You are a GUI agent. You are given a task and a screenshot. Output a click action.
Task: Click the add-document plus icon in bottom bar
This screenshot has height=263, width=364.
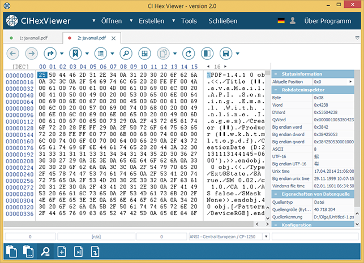point(62,251)
